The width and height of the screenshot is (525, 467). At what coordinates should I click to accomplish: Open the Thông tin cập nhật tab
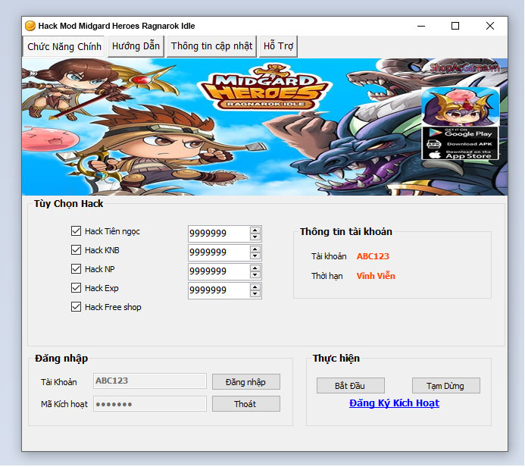pyautogui.click(x=211, y=46)
